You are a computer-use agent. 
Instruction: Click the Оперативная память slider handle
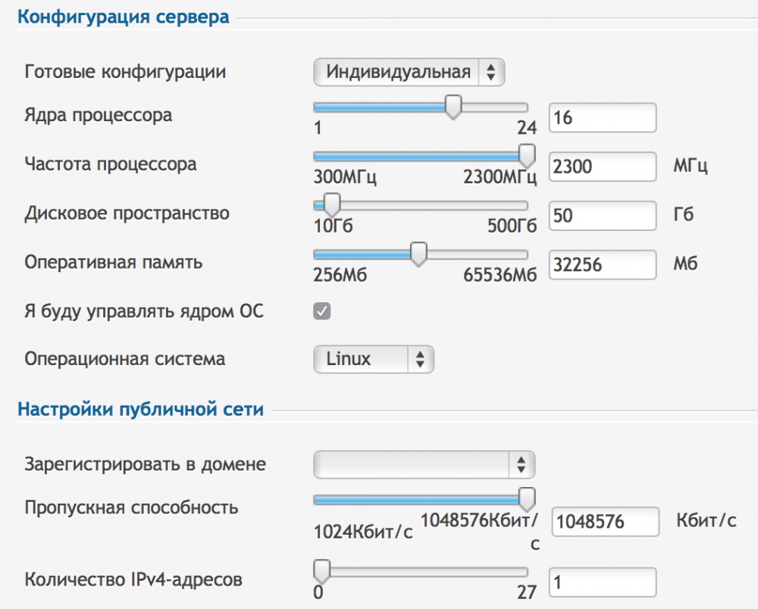coord(418,254)
